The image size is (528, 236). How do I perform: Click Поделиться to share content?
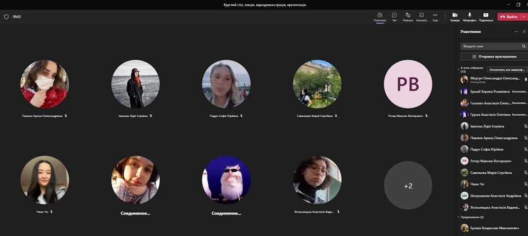[486, 16]
